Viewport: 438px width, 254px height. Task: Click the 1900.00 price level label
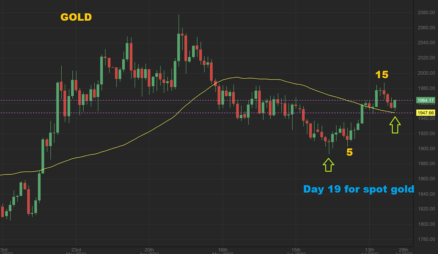pos(426,149)
